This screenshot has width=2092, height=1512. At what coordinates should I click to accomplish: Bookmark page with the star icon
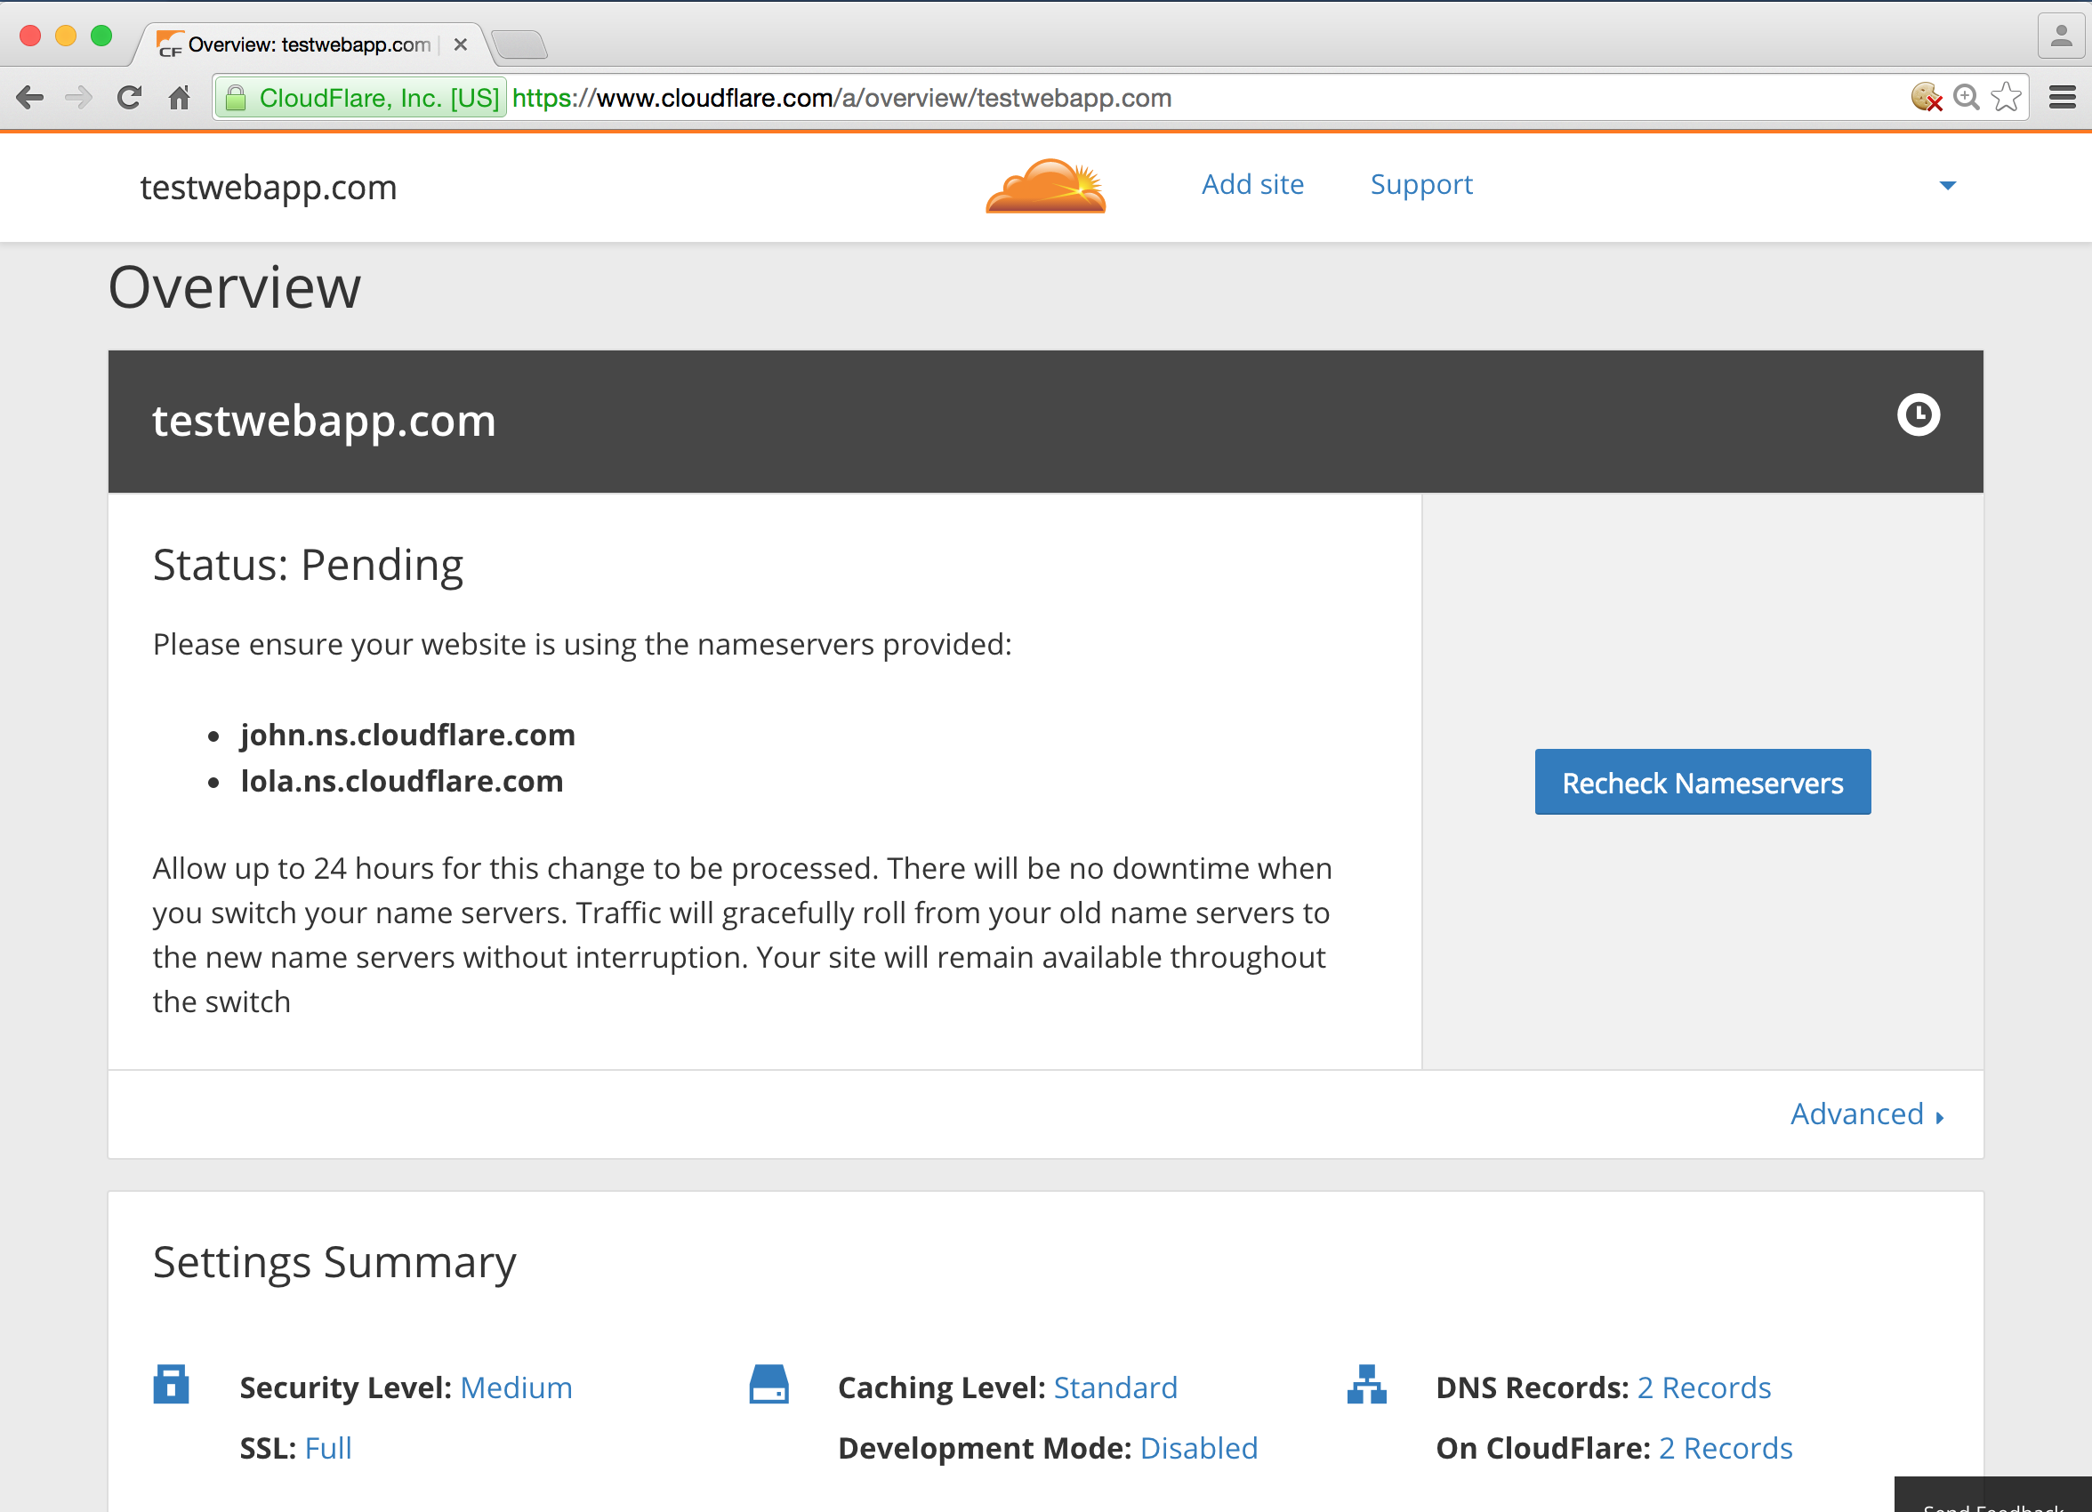click(2006, 98)
